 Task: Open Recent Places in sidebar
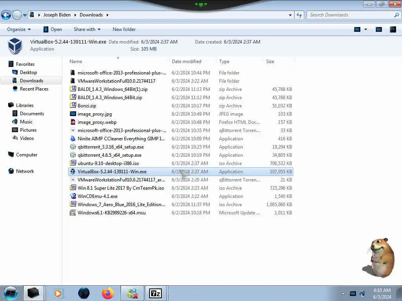pos(34,89)
